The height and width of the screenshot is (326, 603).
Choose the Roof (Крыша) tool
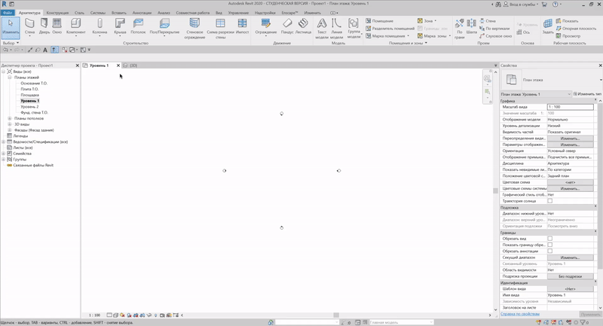tap(120, 27)
